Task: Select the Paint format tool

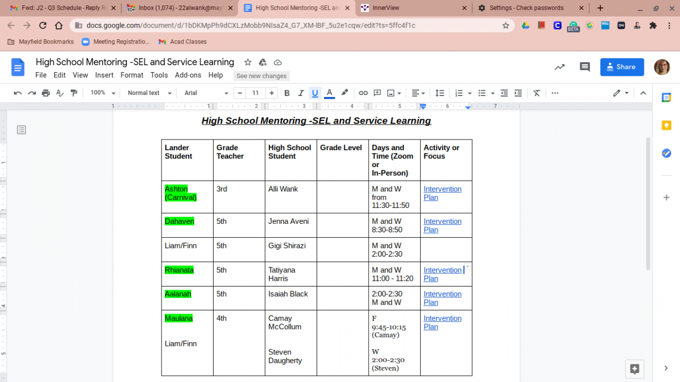Action: pyautogui.click(x=74, y=93)
